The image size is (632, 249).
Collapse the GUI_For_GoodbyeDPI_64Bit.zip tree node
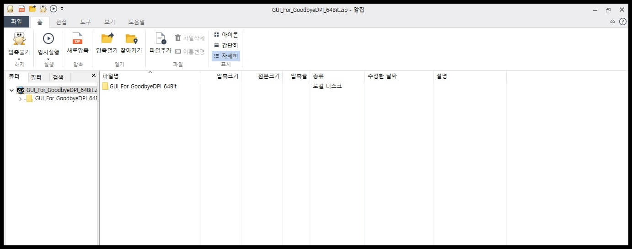tap(11, 90)
